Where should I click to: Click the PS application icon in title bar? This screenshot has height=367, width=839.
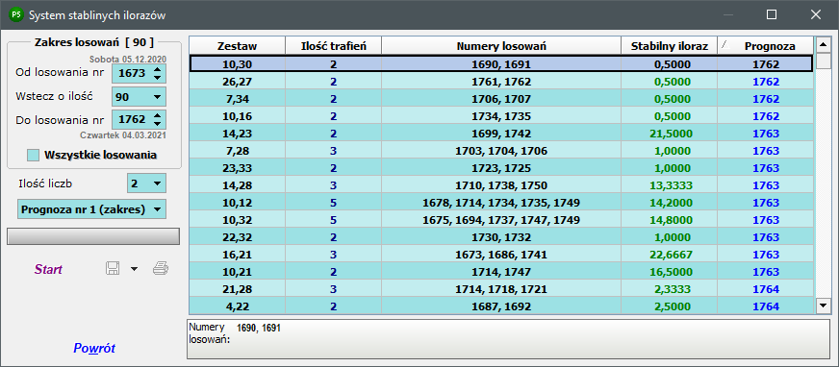[x=16, y=15]
